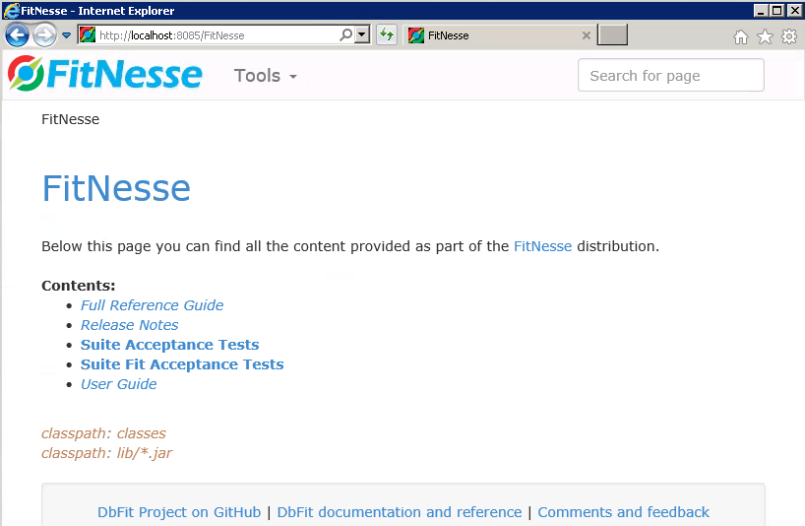Open a new tab with the blank tab button

pos(612,34)
